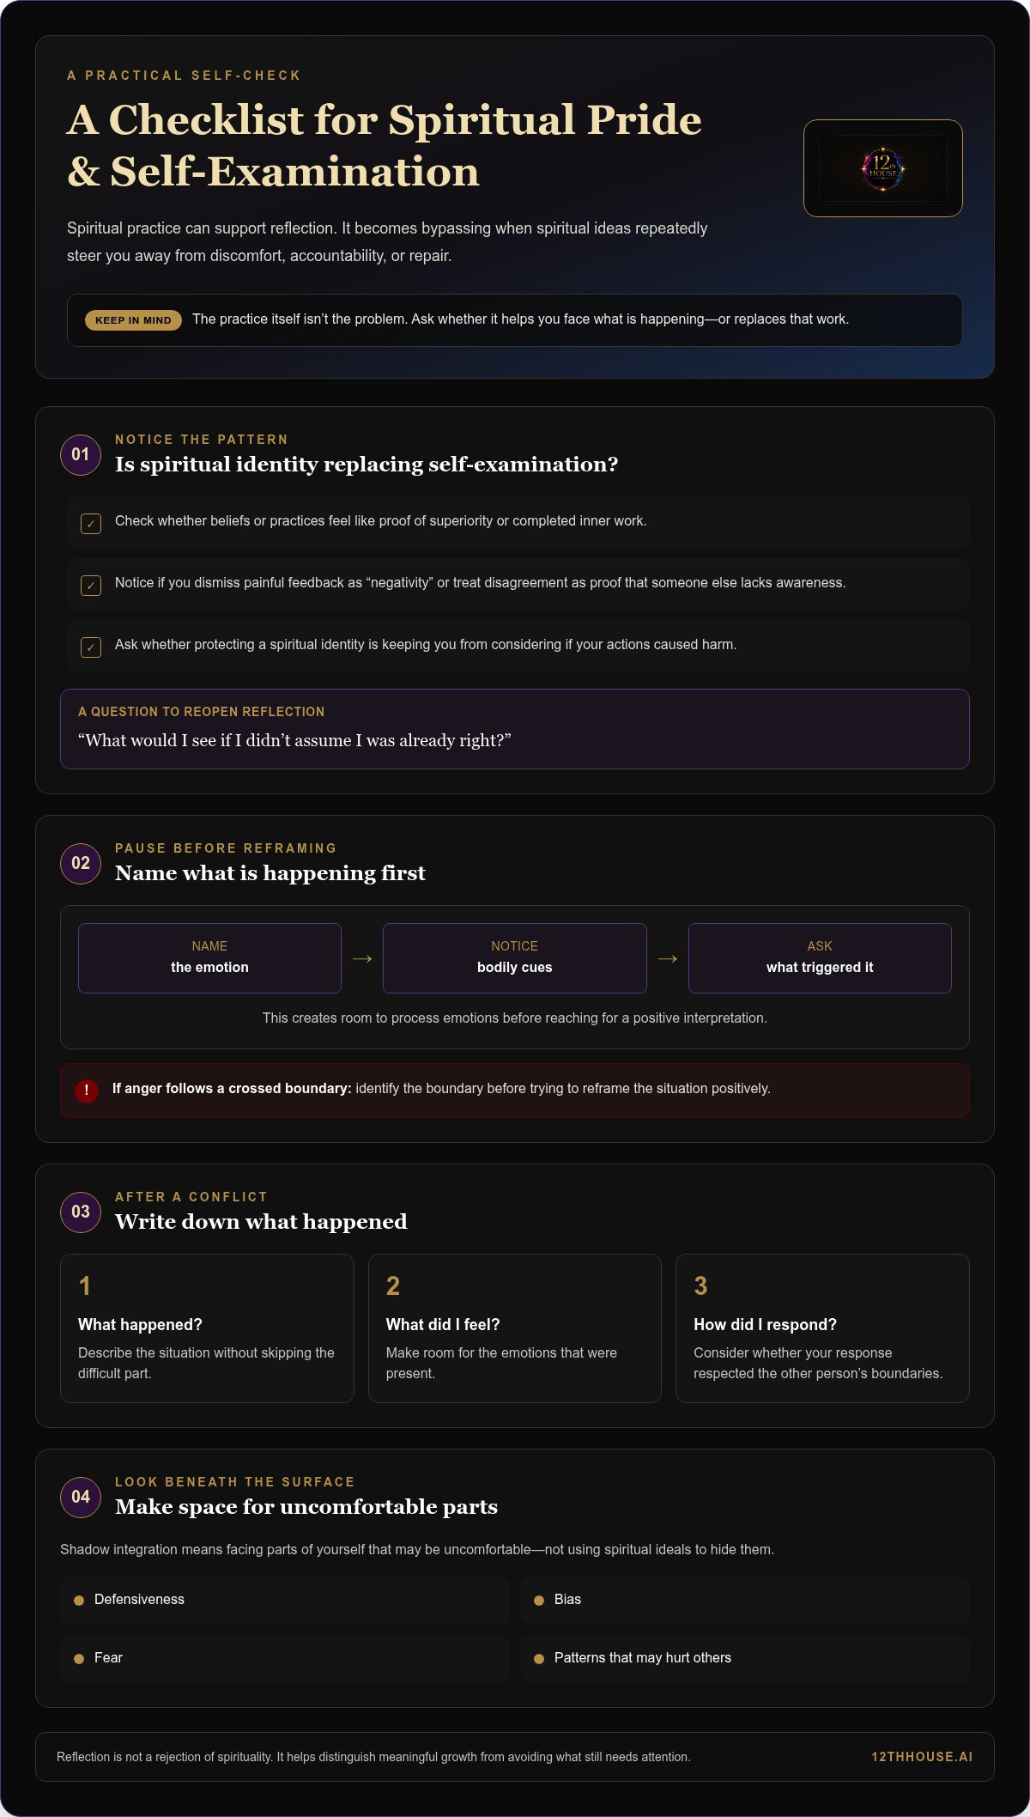The image size is (1030, 1817).
Task: Click the 04 step number badge
Action: coord(81,1497)
